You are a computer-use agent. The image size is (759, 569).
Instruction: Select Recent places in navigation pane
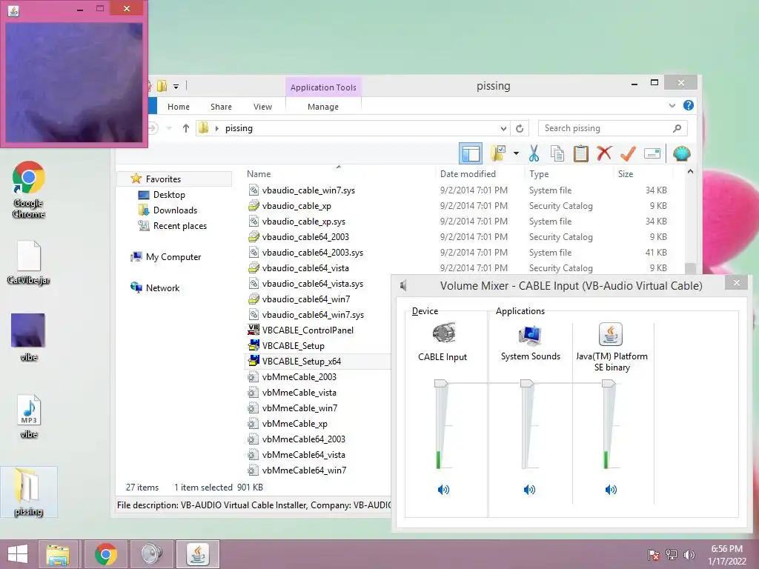[179, 226]
